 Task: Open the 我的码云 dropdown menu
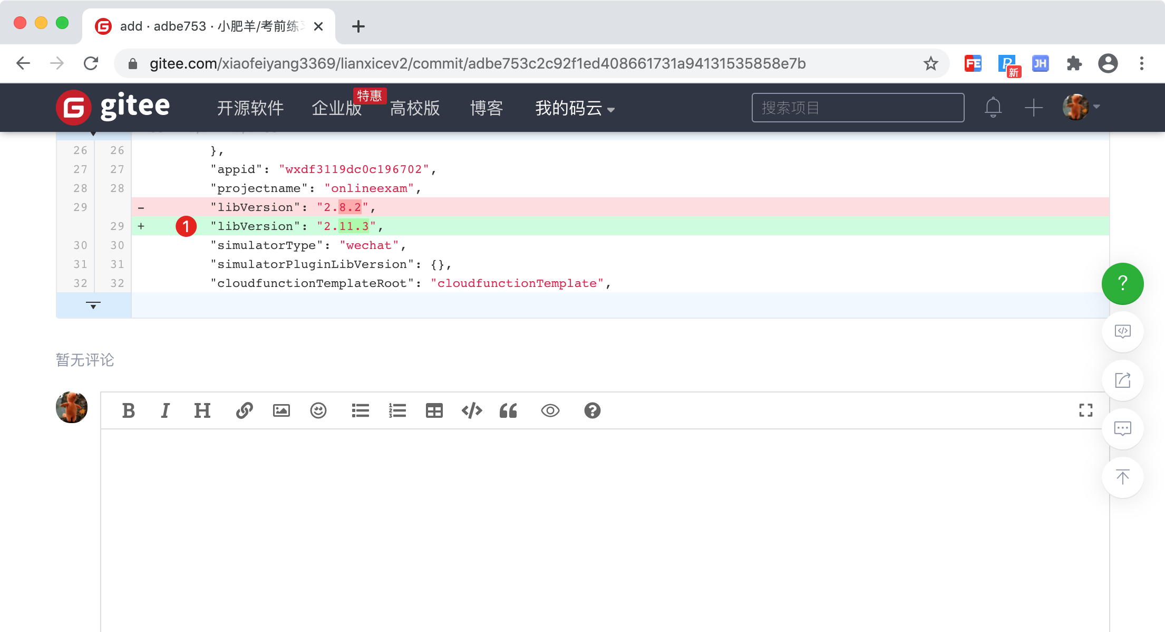(x=575, y=108)
